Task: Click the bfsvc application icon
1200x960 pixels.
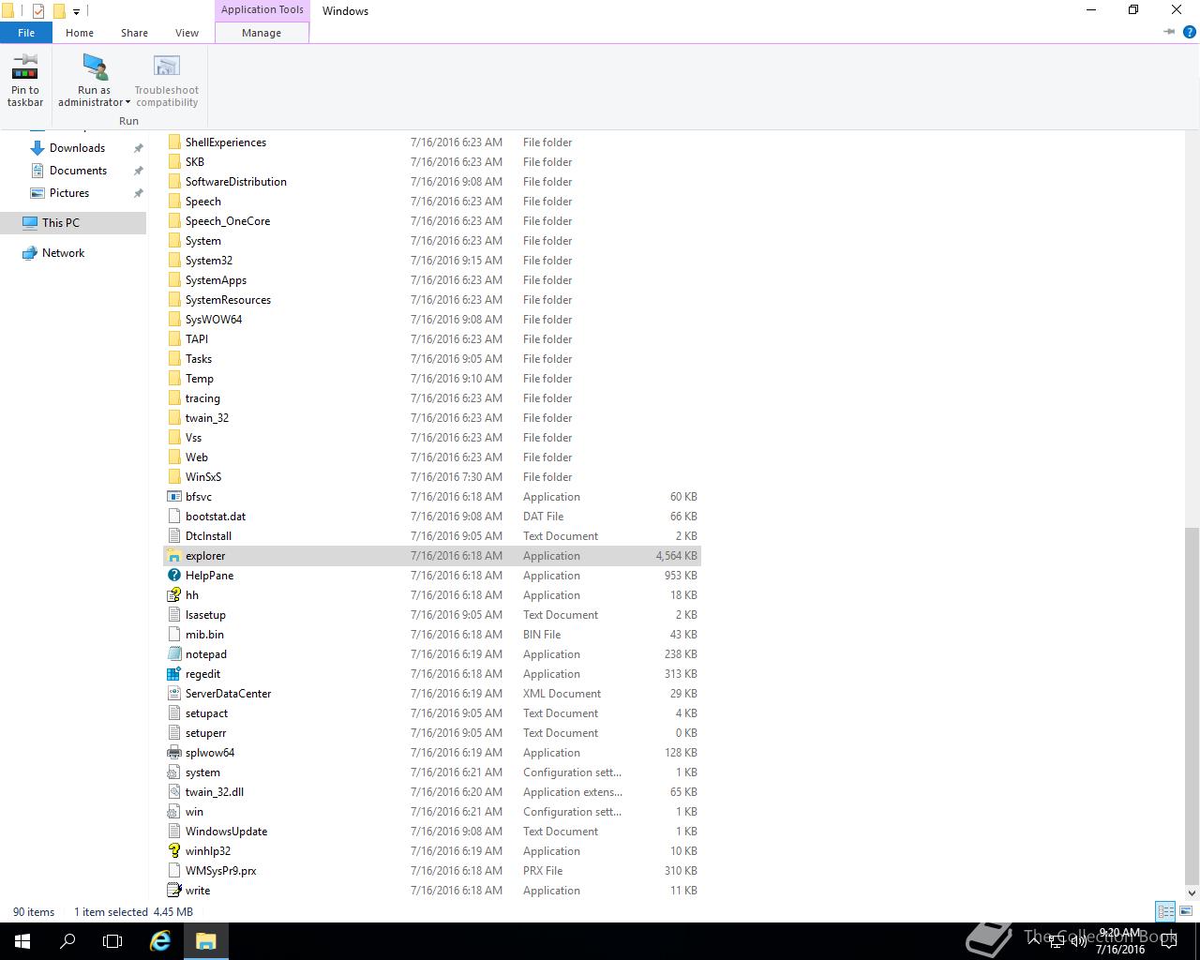Action: 173,497
